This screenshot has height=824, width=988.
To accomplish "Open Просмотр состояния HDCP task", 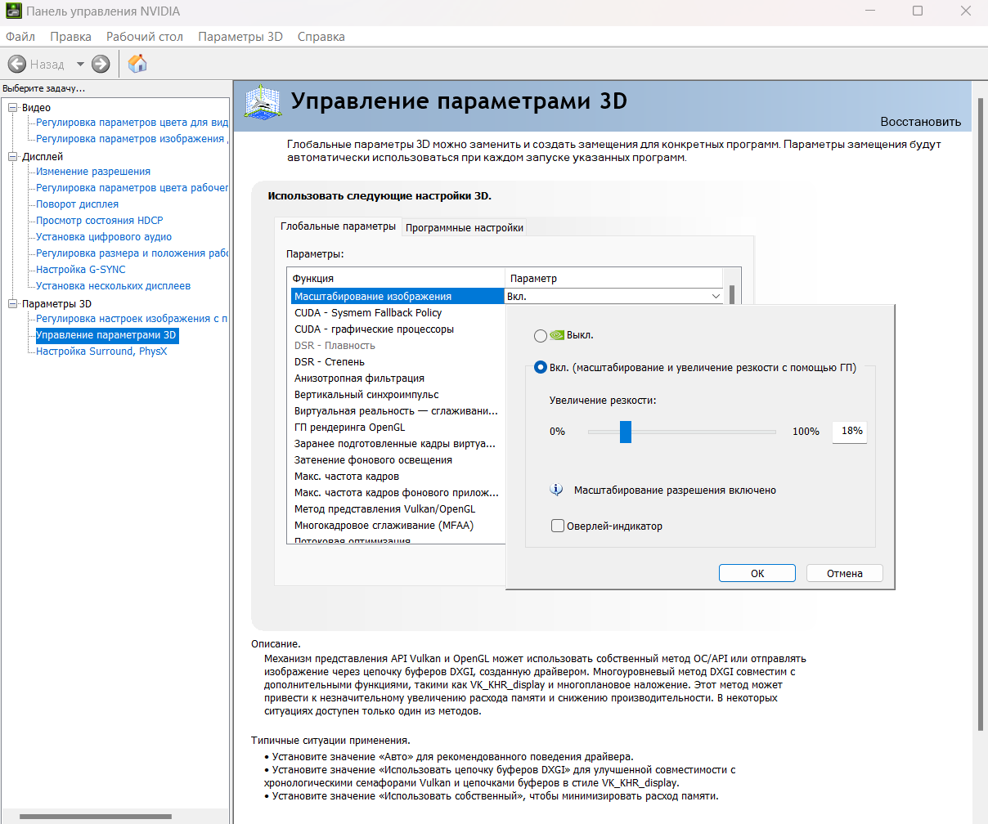I will (100, 221).
